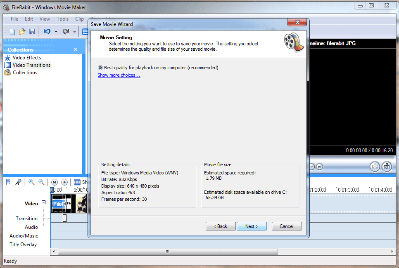Select Video Effects in Collections tree
399x268 pixels.
coord(27,58)
